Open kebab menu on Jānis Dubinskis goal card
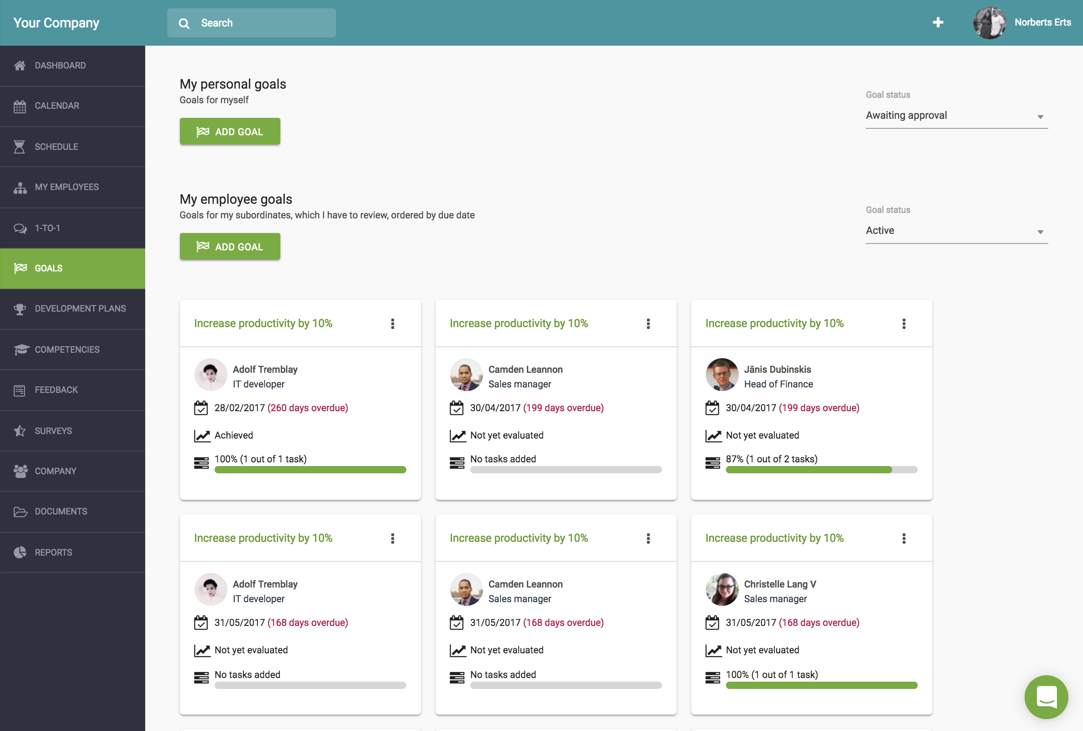The width and height of the screenshot is (1083, 731). [904, 323]
